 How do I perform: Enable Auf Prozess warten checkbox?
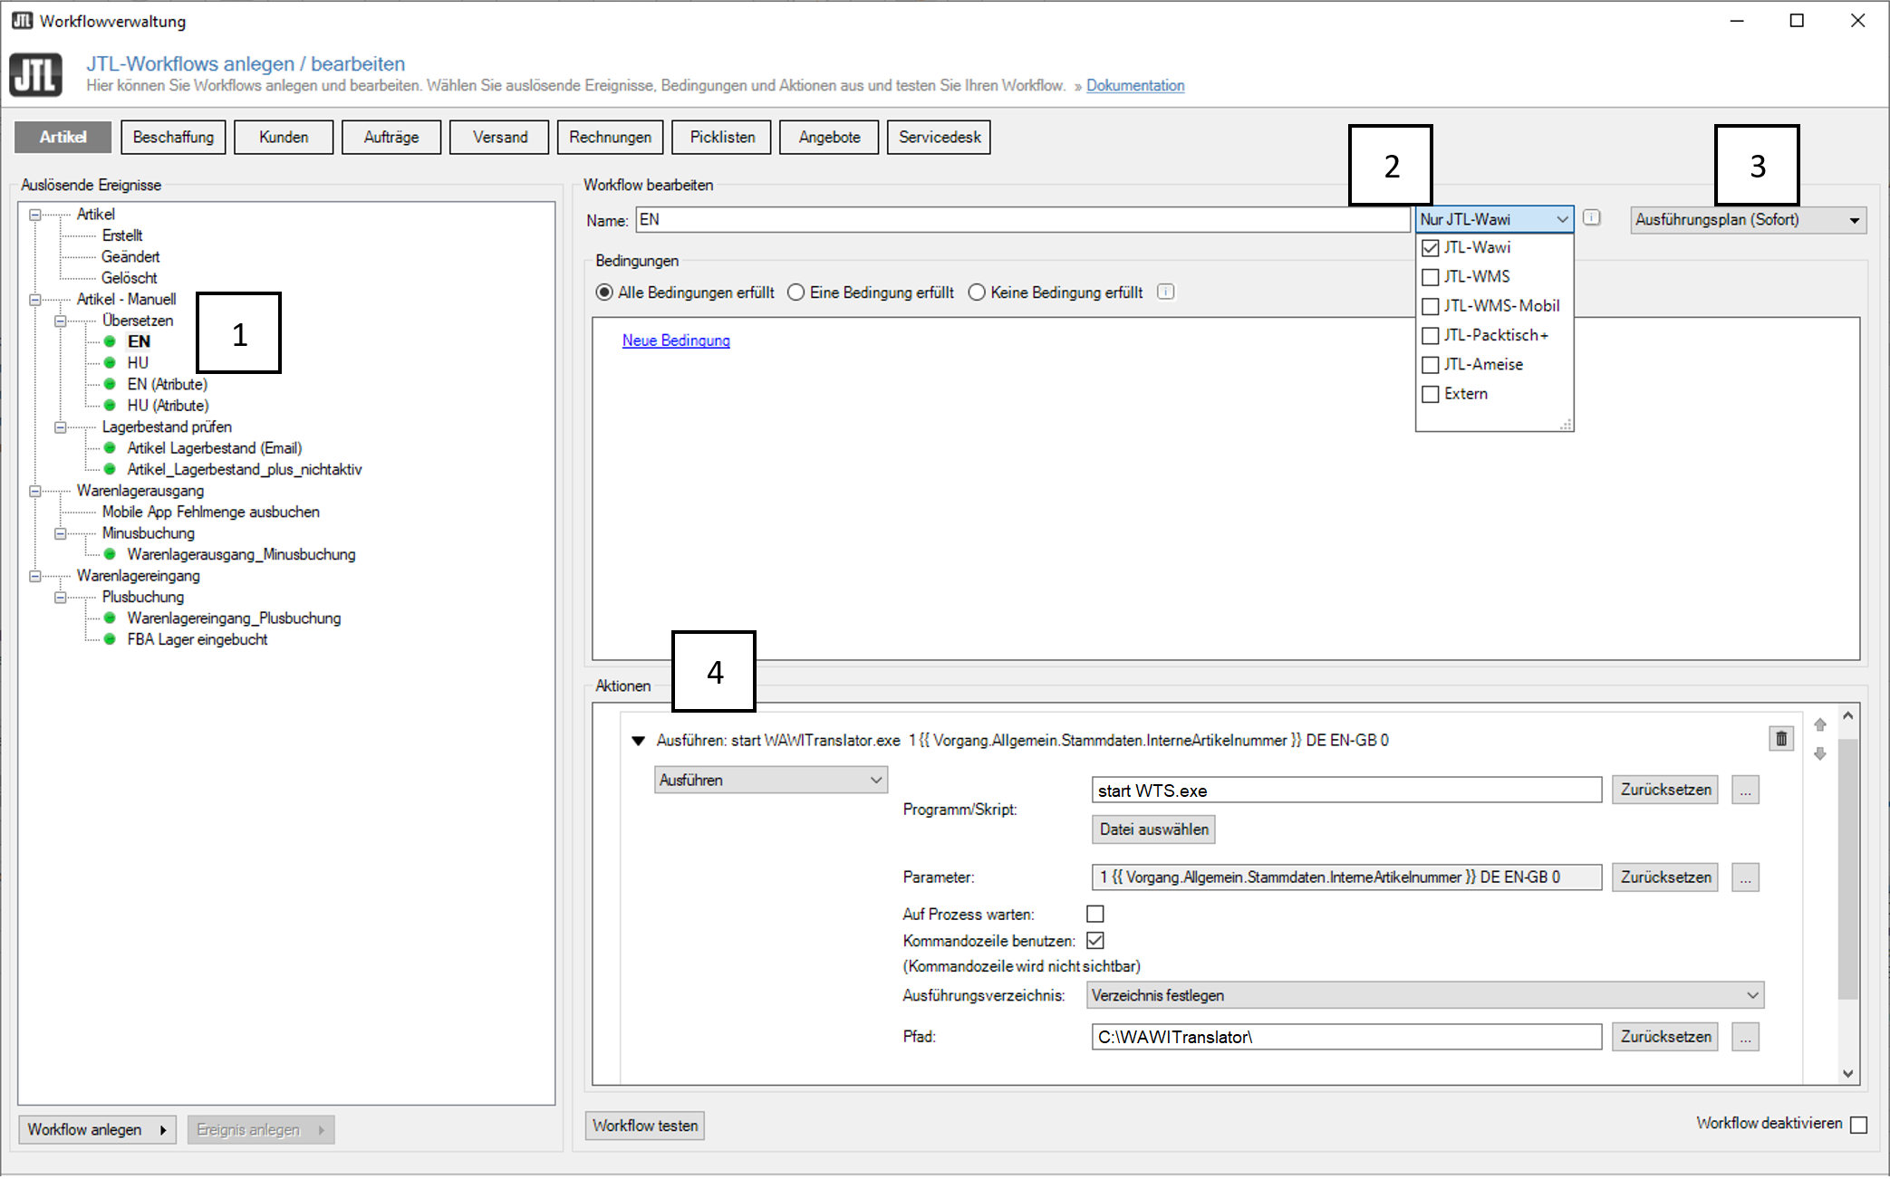[1095, 914]
